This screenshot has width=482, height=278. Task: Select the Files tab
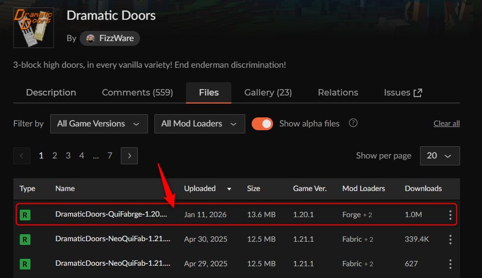coord(209,92)
